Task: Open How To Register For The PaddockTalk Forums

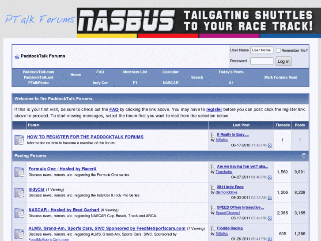Action: 85,137
